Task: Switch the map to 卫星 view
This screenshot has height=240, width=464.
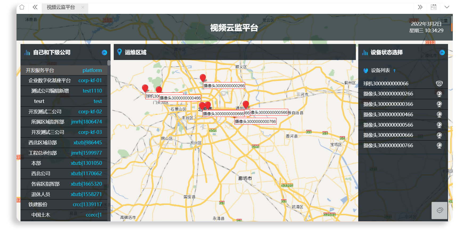Action: tap(444, 20)
